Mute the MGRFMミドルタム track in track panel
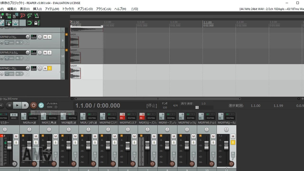This screenshot has height=171, width=304. pyautogui.click(x=45, y=53)
